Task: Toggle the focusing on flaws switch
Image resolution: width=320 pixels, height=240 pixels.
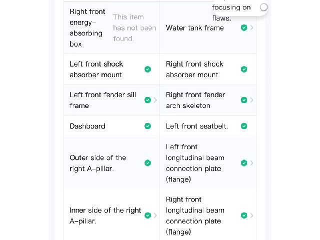Action: click(263, 7)
